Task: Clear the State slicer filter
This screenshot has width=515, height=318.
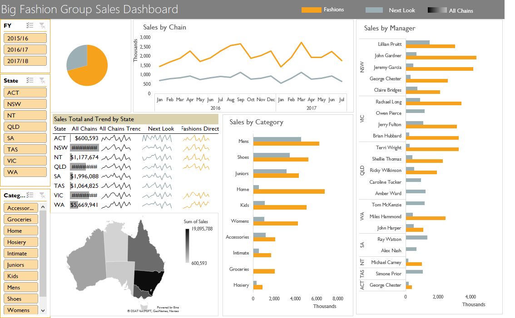Action: pyautogui.click(x=42, y=80)
